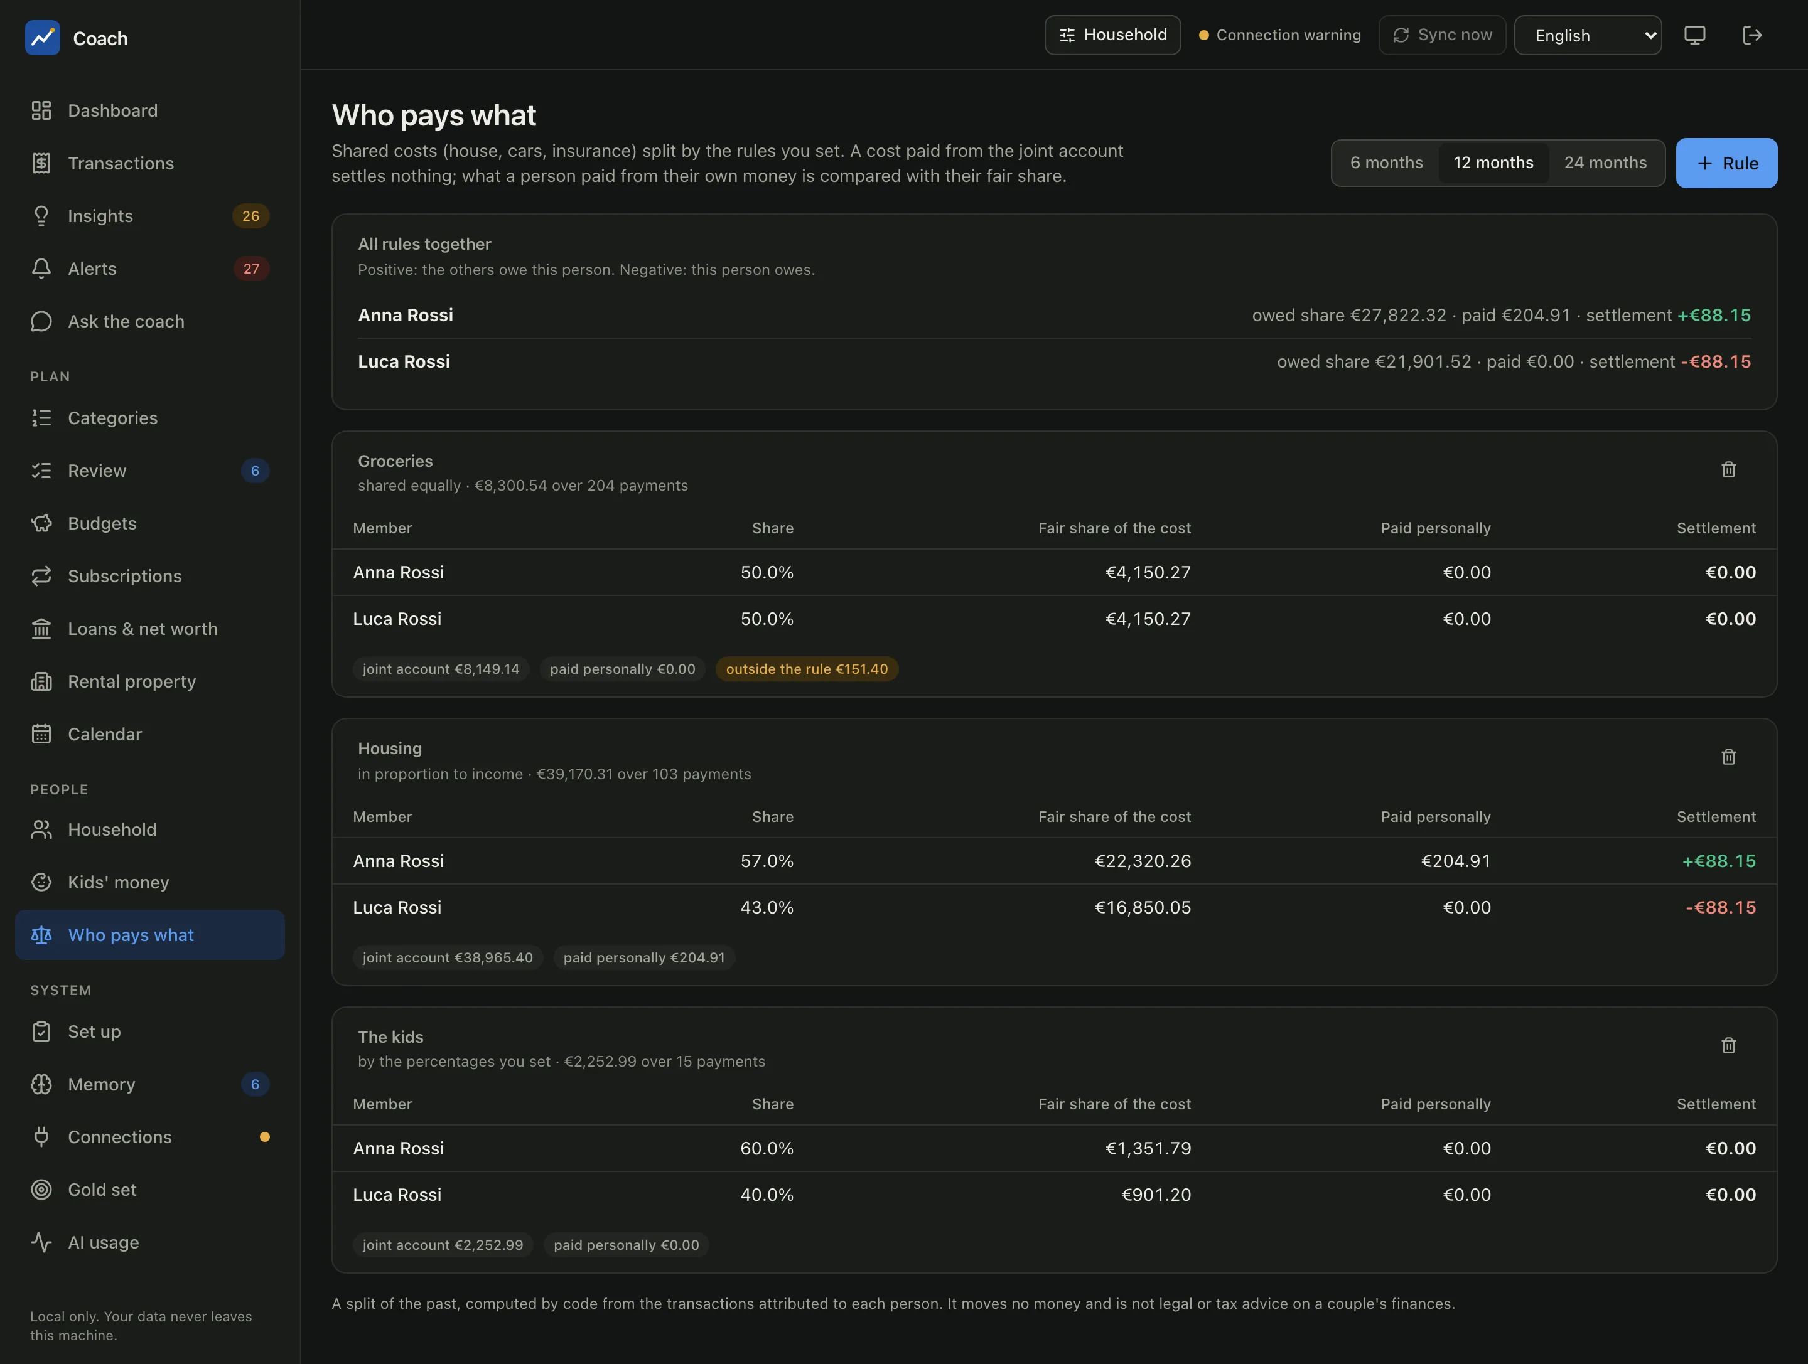Open the Alerts section
Screen dimensions: 1808x1364
coord(149,269)
